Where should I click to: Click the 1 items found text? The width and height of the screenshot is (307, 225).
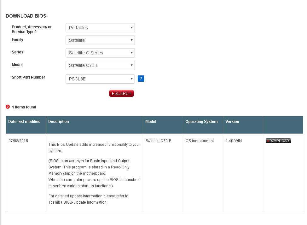(24, 107)
